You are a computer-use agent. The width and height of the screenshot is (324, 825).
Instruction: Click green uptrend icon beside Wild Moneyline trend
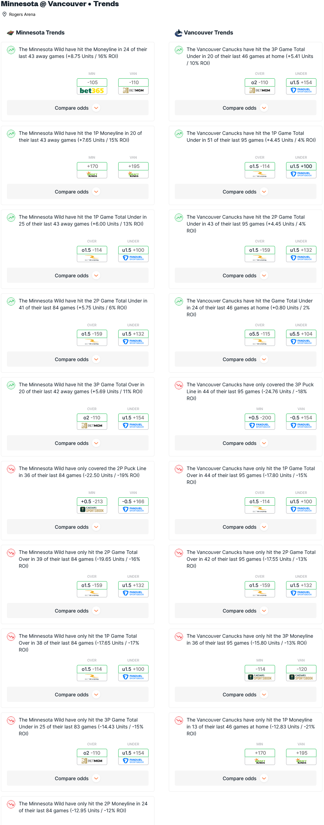pyautogui.click(x=11, y=50)
